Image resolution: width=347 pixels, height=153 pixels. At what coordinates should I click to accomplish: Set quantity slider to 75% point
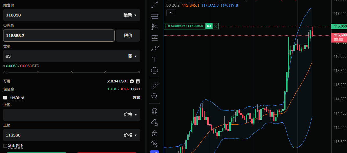[105, 72]
